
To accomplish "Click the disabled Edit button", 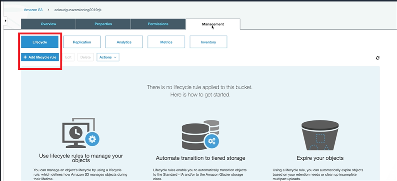I will tap(68, 57).
